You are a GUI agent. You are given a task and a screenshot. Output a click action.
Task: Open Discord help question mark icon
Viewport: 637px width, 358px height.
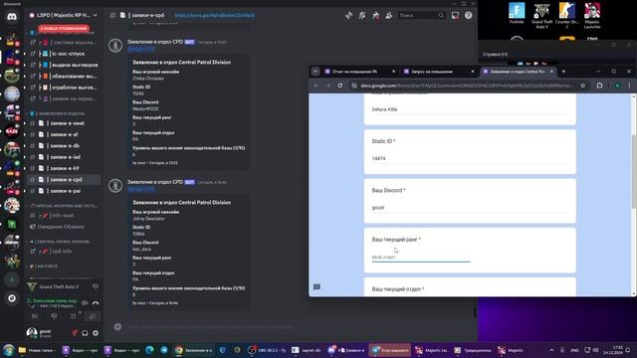tap(469, 16)
